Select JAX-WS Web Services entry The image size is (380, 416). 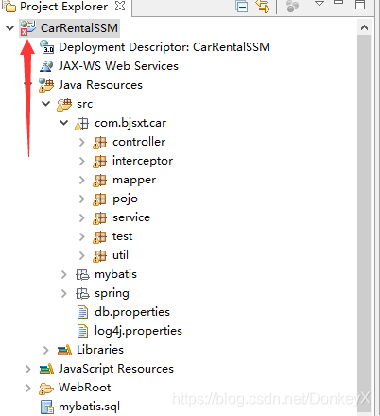pyautogui.click(x=118, y=66)
